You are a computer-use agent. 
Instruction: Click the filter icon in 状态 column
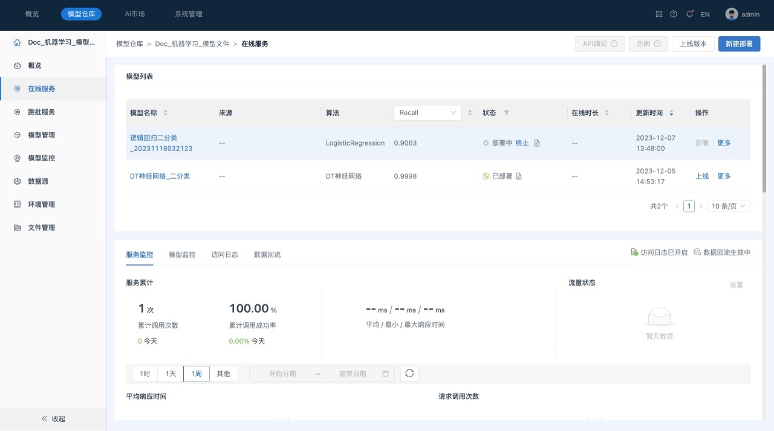coord(507,113)
